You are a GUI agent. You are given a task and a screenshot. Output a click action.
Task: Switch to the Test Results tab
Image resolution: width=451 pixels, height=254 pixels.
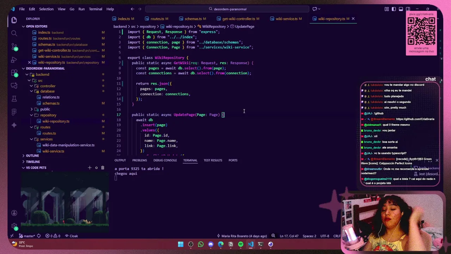(x=213, y=160)
